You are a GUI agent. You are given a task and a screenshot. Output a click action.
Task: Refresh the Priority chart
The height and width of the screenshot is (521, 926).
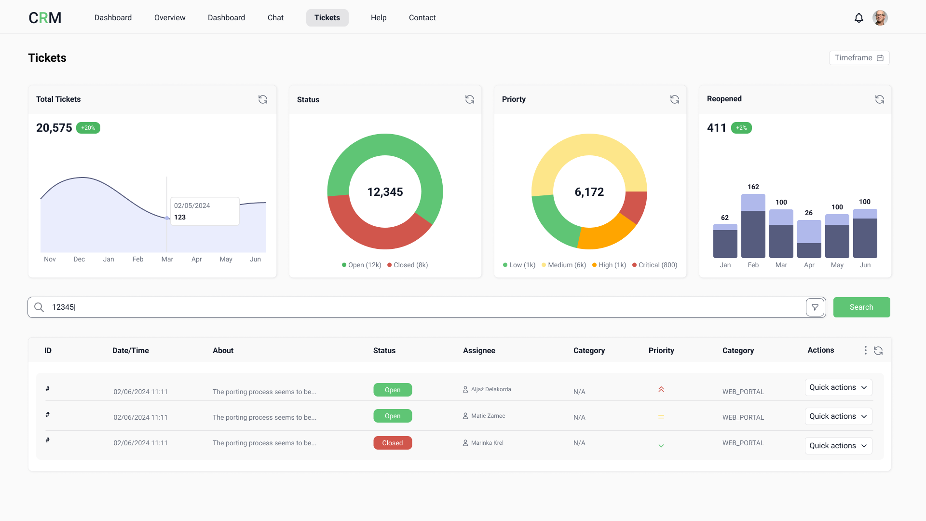point(674,99)
